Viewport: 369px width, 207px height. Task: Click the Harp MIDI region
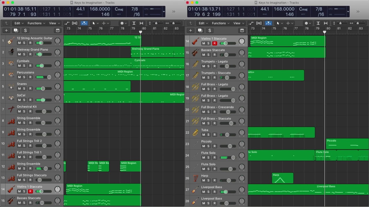coord(283,178)
